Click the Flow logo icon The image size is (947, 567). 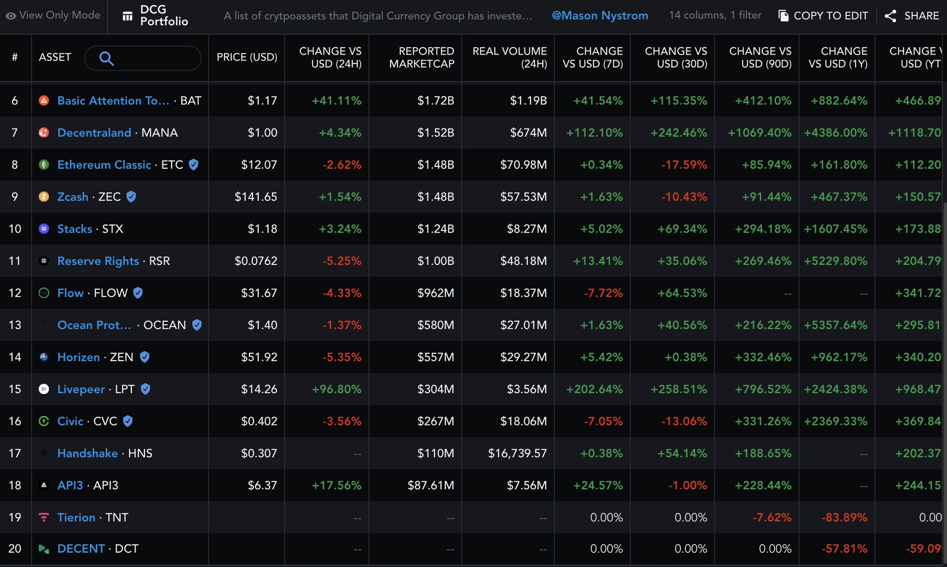44,293
